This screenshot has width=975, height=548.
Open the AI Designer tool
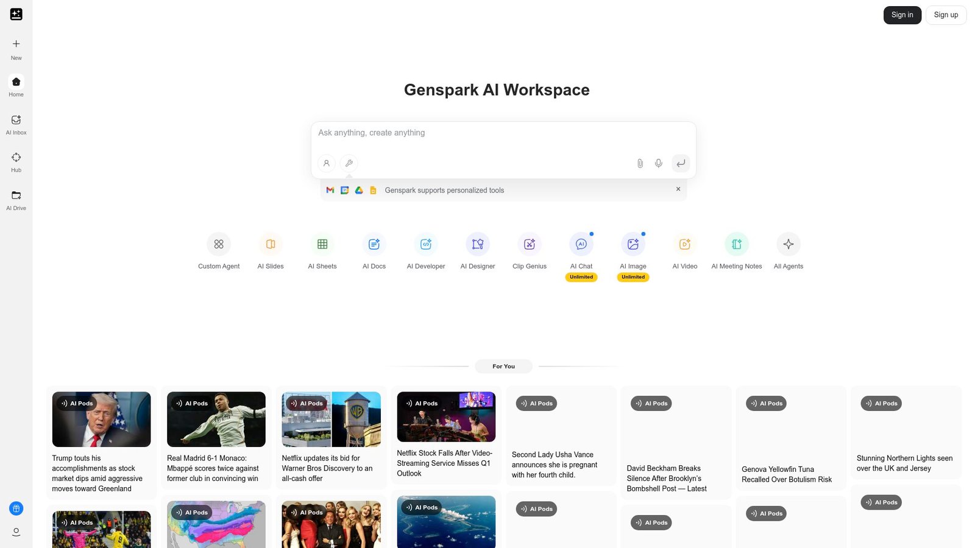coord(477,250)
